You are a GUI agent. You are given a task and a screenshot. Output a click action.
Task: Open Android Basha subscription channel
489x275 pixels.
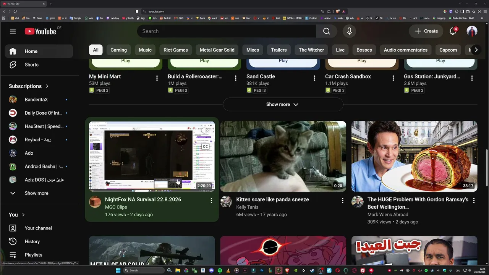tap(39, 167)
